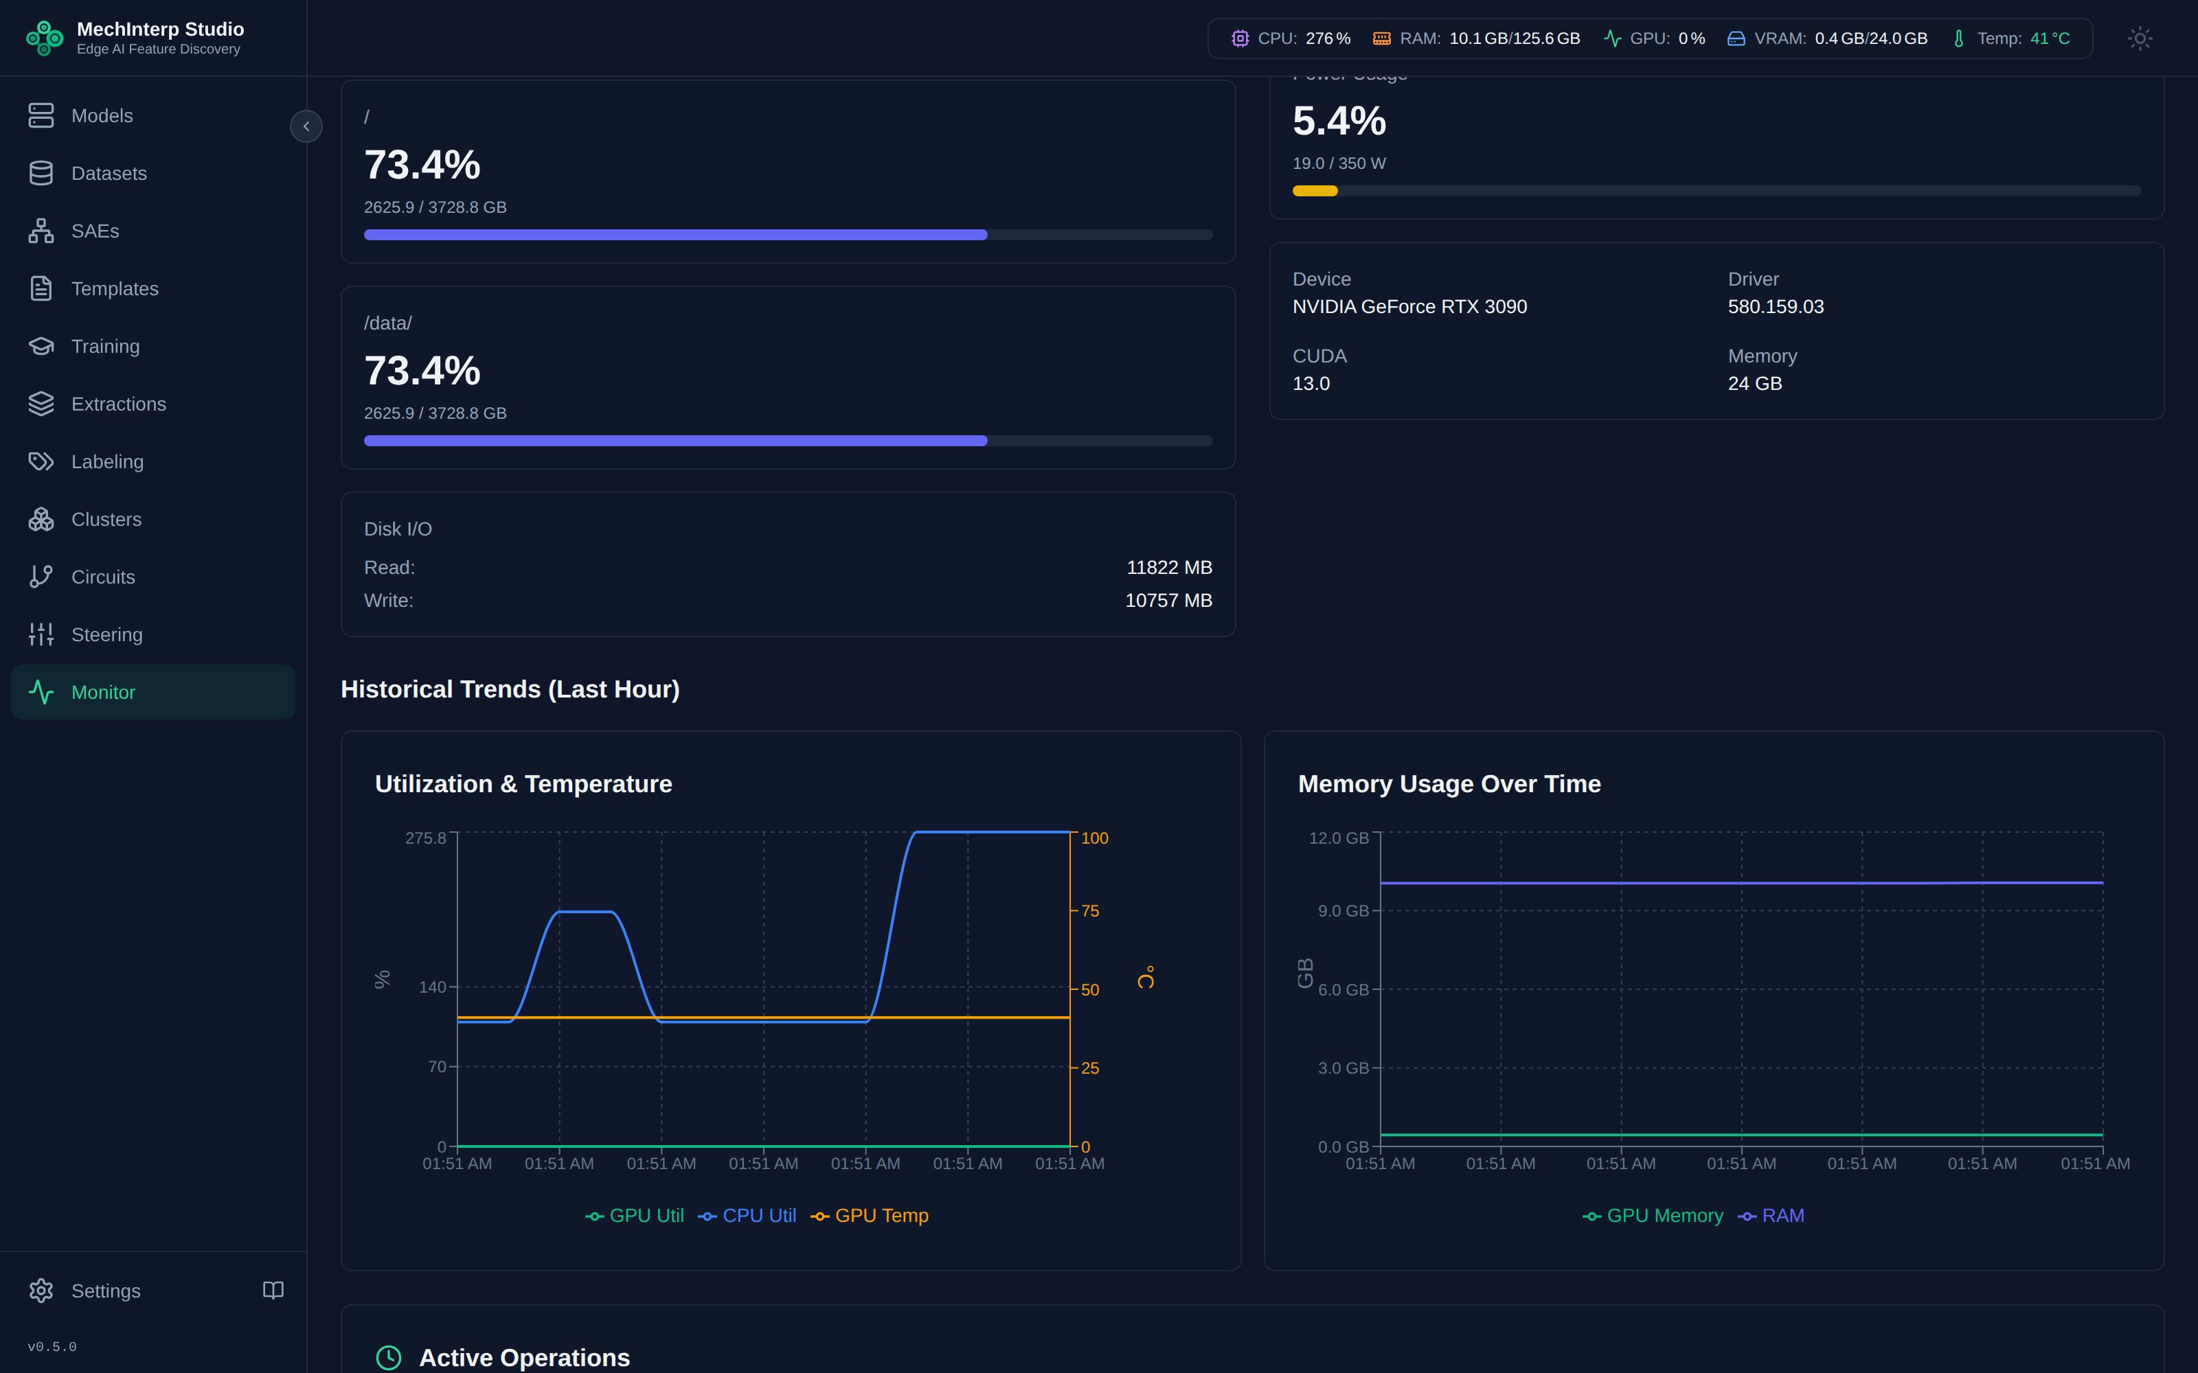Collapse the sidebar with the chevron button
This screenshot has height=1373, width=2198.
point(306,126)
